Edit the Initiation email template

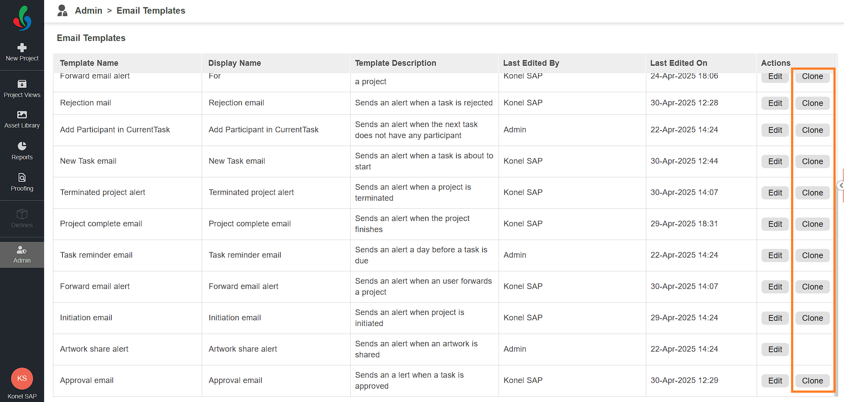775,318
